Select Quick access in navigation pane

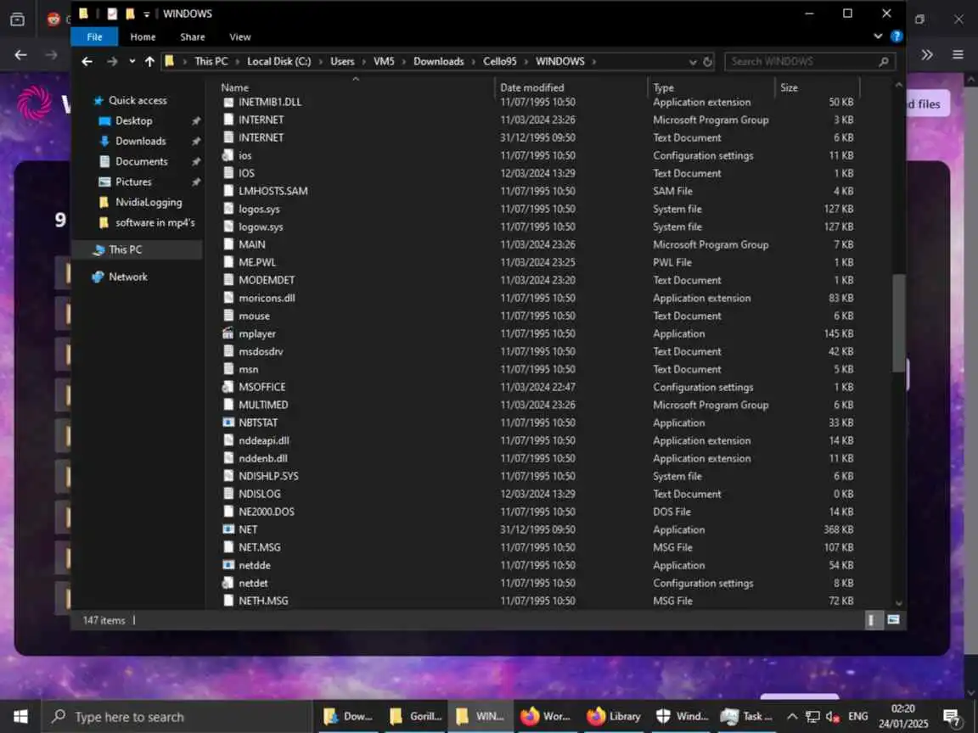click(x=138, y=100)
